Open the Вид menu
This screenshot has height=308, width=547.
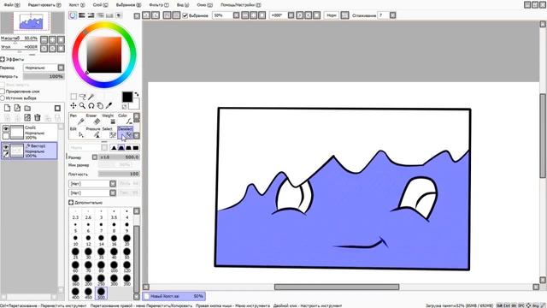coord(183,5)
